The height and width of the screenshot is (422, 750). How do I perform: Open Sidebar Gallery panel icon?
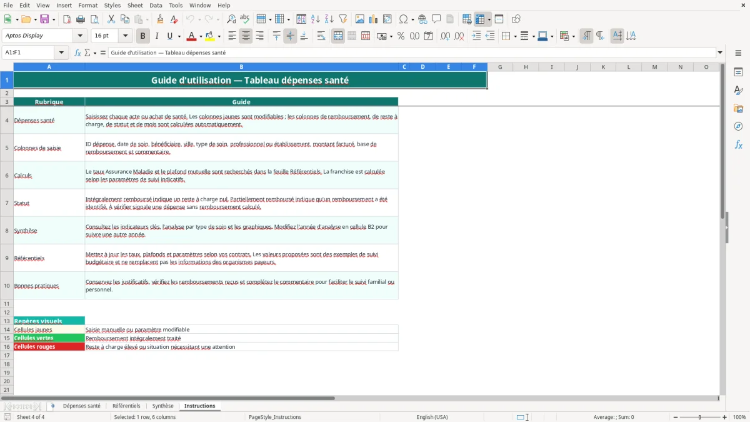pyautogui.click(x=738, y=108)
